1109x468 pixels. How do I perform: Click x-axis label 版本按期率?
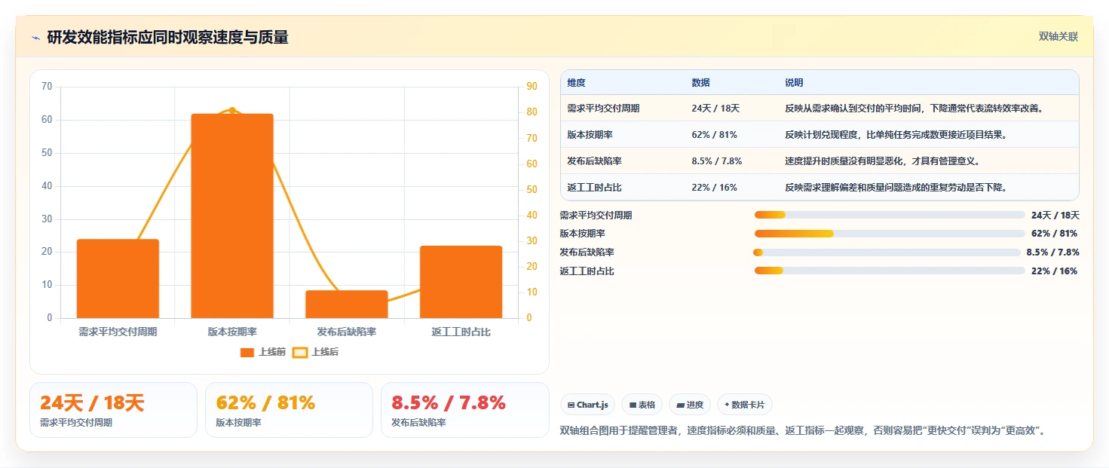click(x=232, y=332)
